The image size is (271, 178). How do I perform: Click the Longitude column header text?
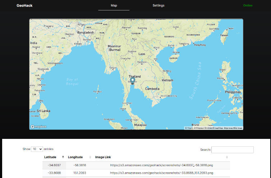click(x=75, y=157)
